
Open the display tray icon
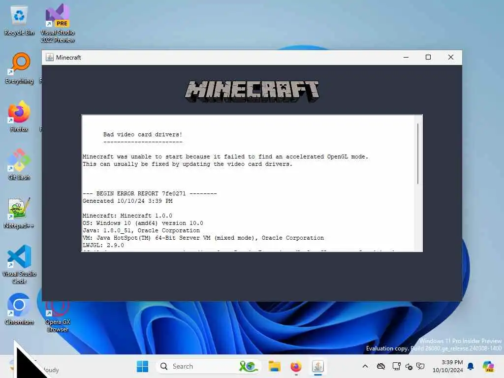click(x=396, y=366)
